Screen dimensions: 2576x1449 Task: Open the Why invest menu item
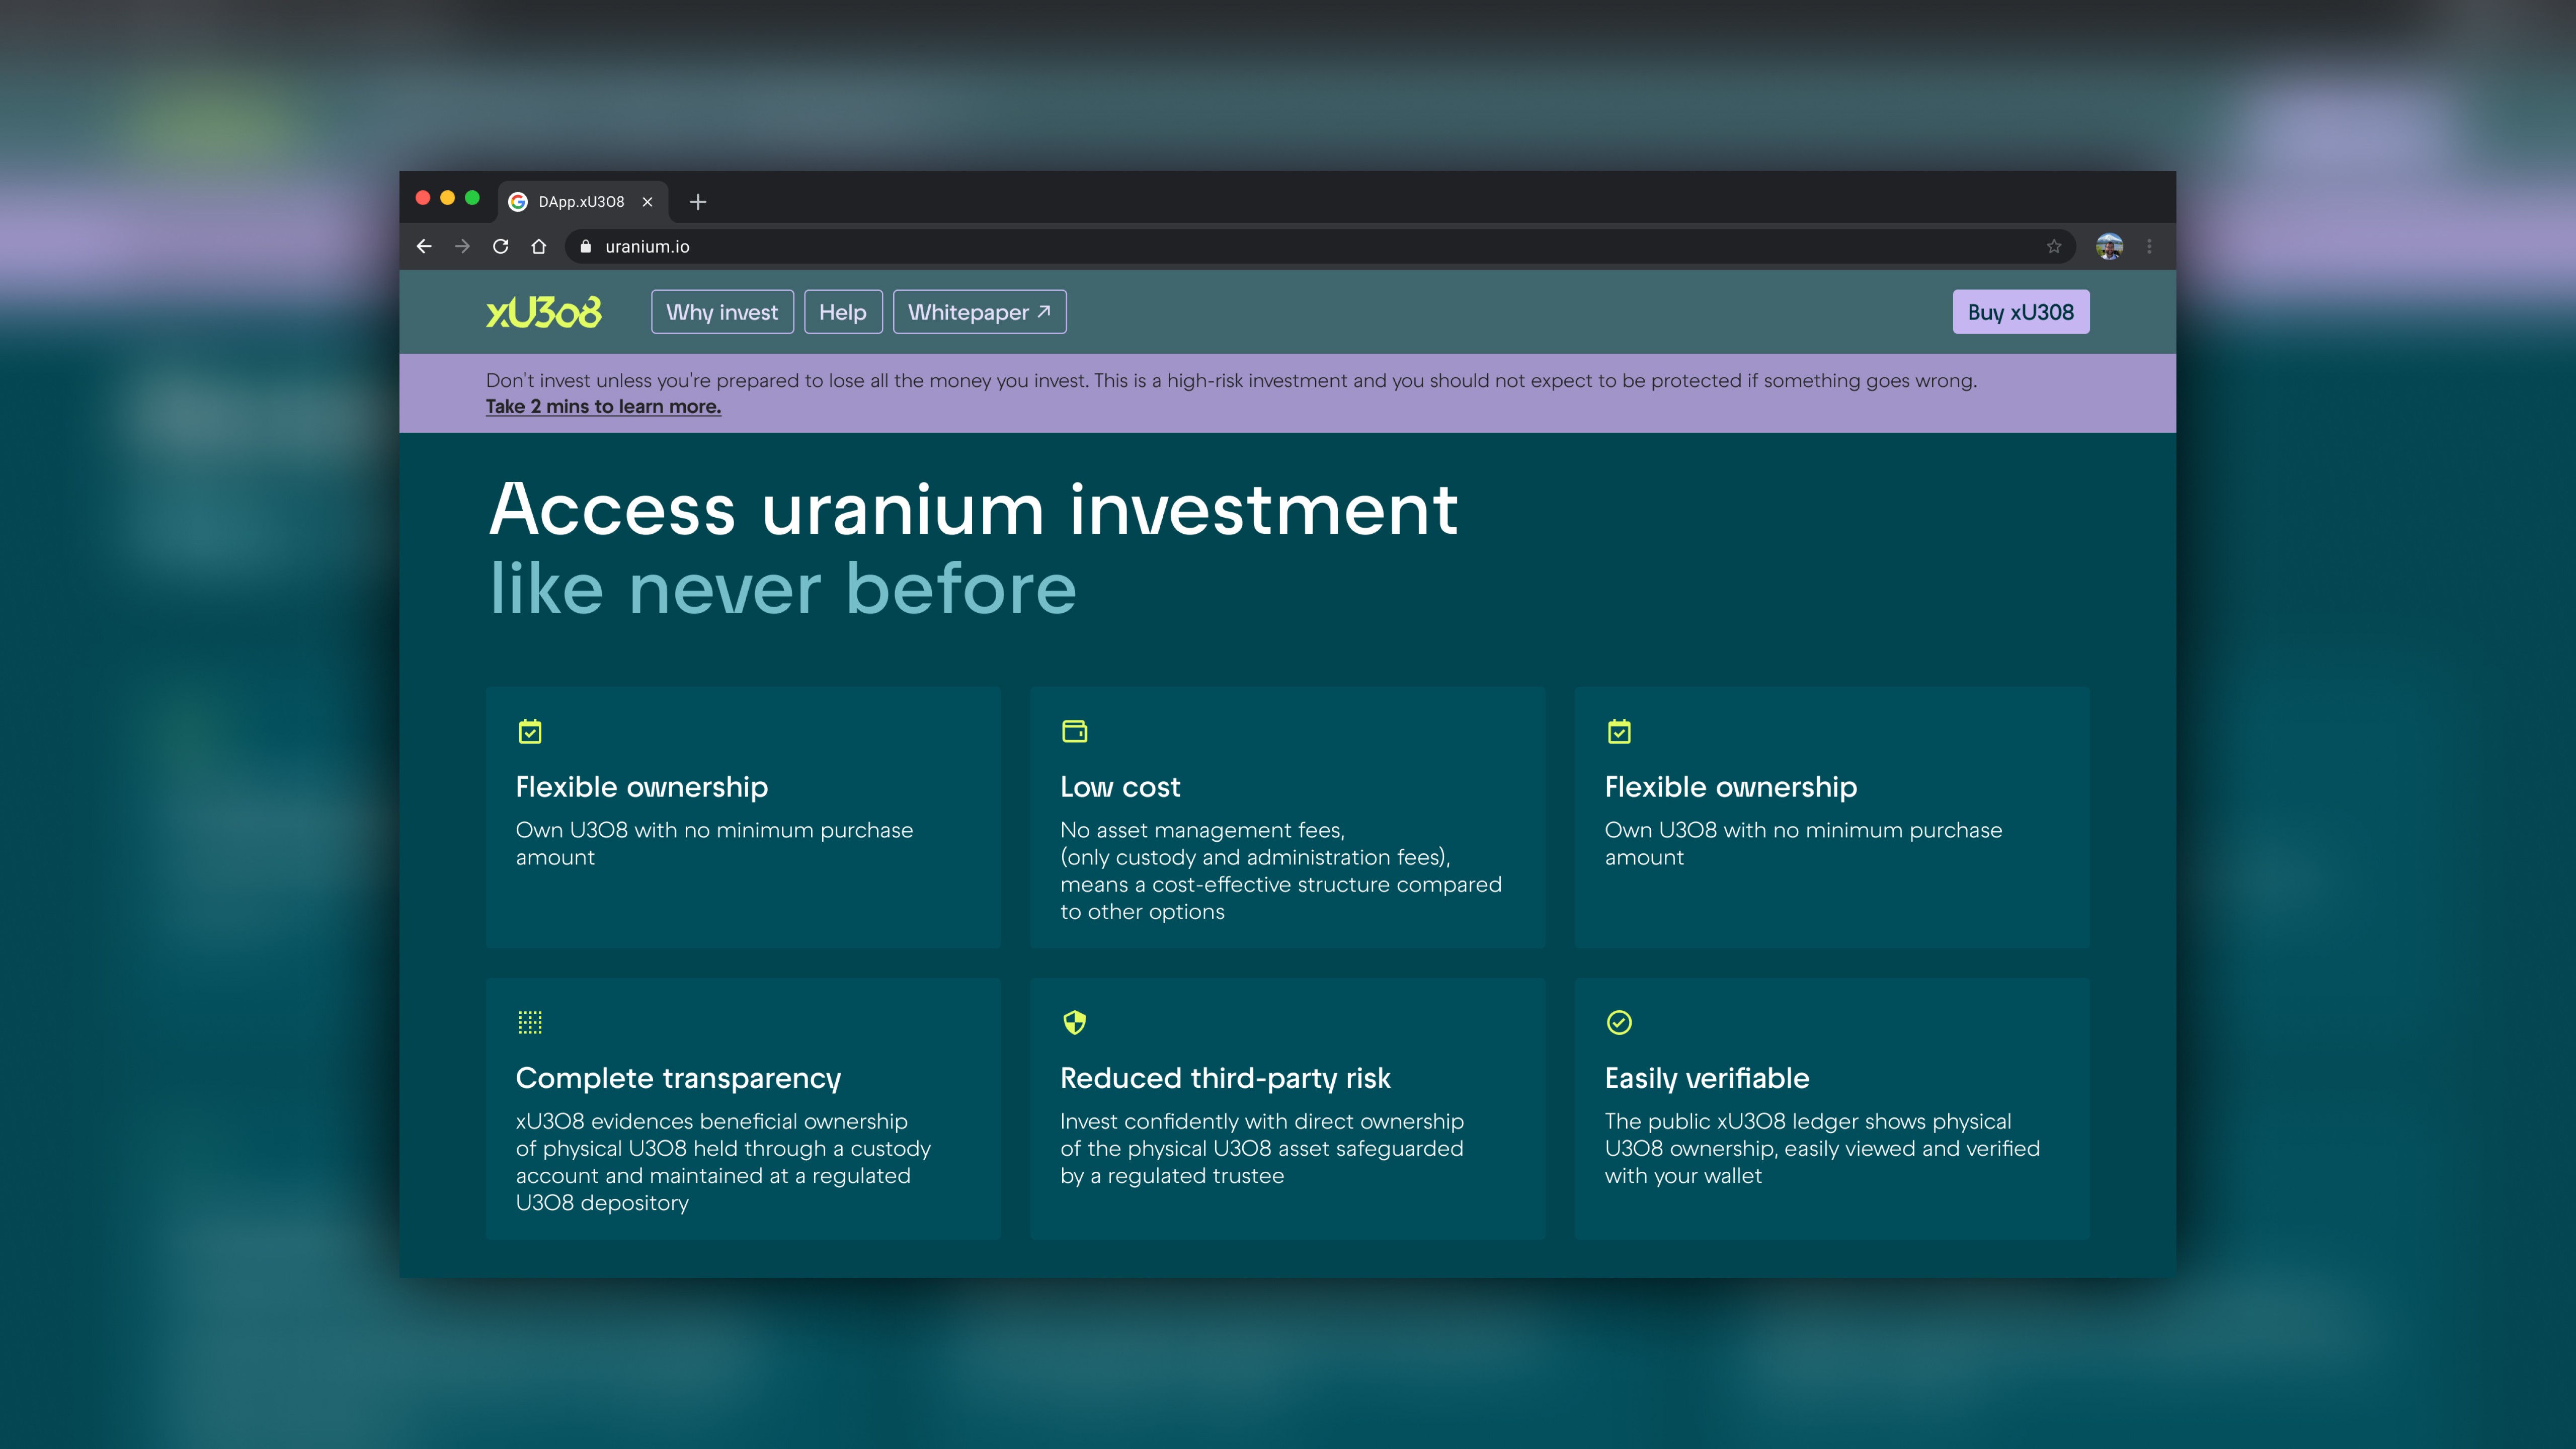pos(722,312)
